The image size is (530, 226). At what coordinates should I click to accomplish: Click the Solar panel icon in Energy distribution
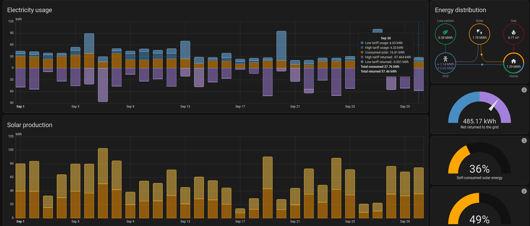479,32
